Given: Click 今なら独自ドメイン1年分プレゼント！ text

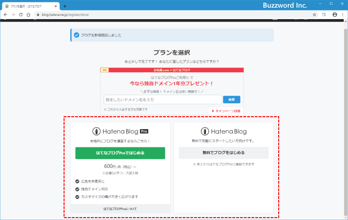Looking at the screenshot, I should coord(172,84).
